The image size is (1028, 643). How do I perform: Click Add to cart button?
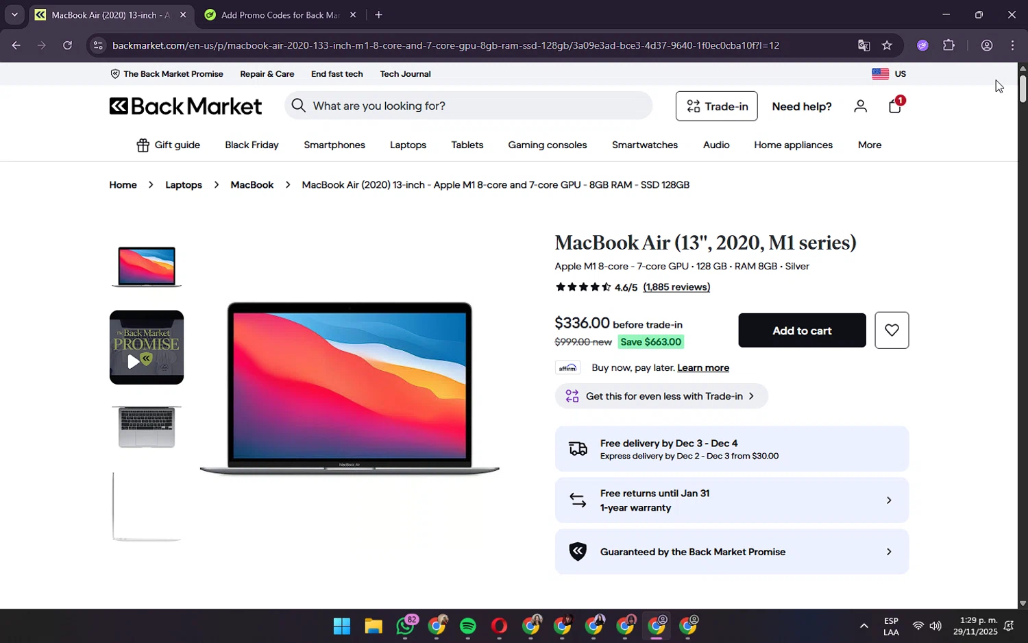tap(802, 330)
